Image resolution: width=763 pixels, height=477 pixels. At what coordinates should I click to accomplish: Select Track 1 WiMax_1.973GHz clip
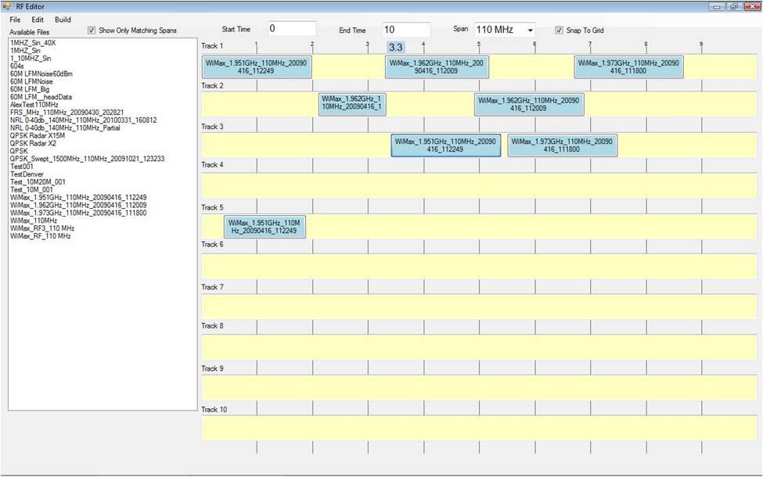[x=628, y=67]
